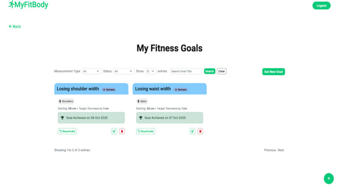
Task: Go to the Previous page
Action: pyautogui.click(x=270, y=150)
